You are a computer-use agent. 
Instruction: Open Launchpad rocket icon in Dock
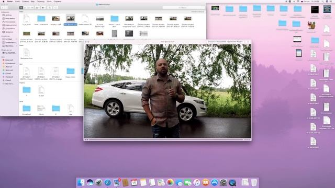99,182
